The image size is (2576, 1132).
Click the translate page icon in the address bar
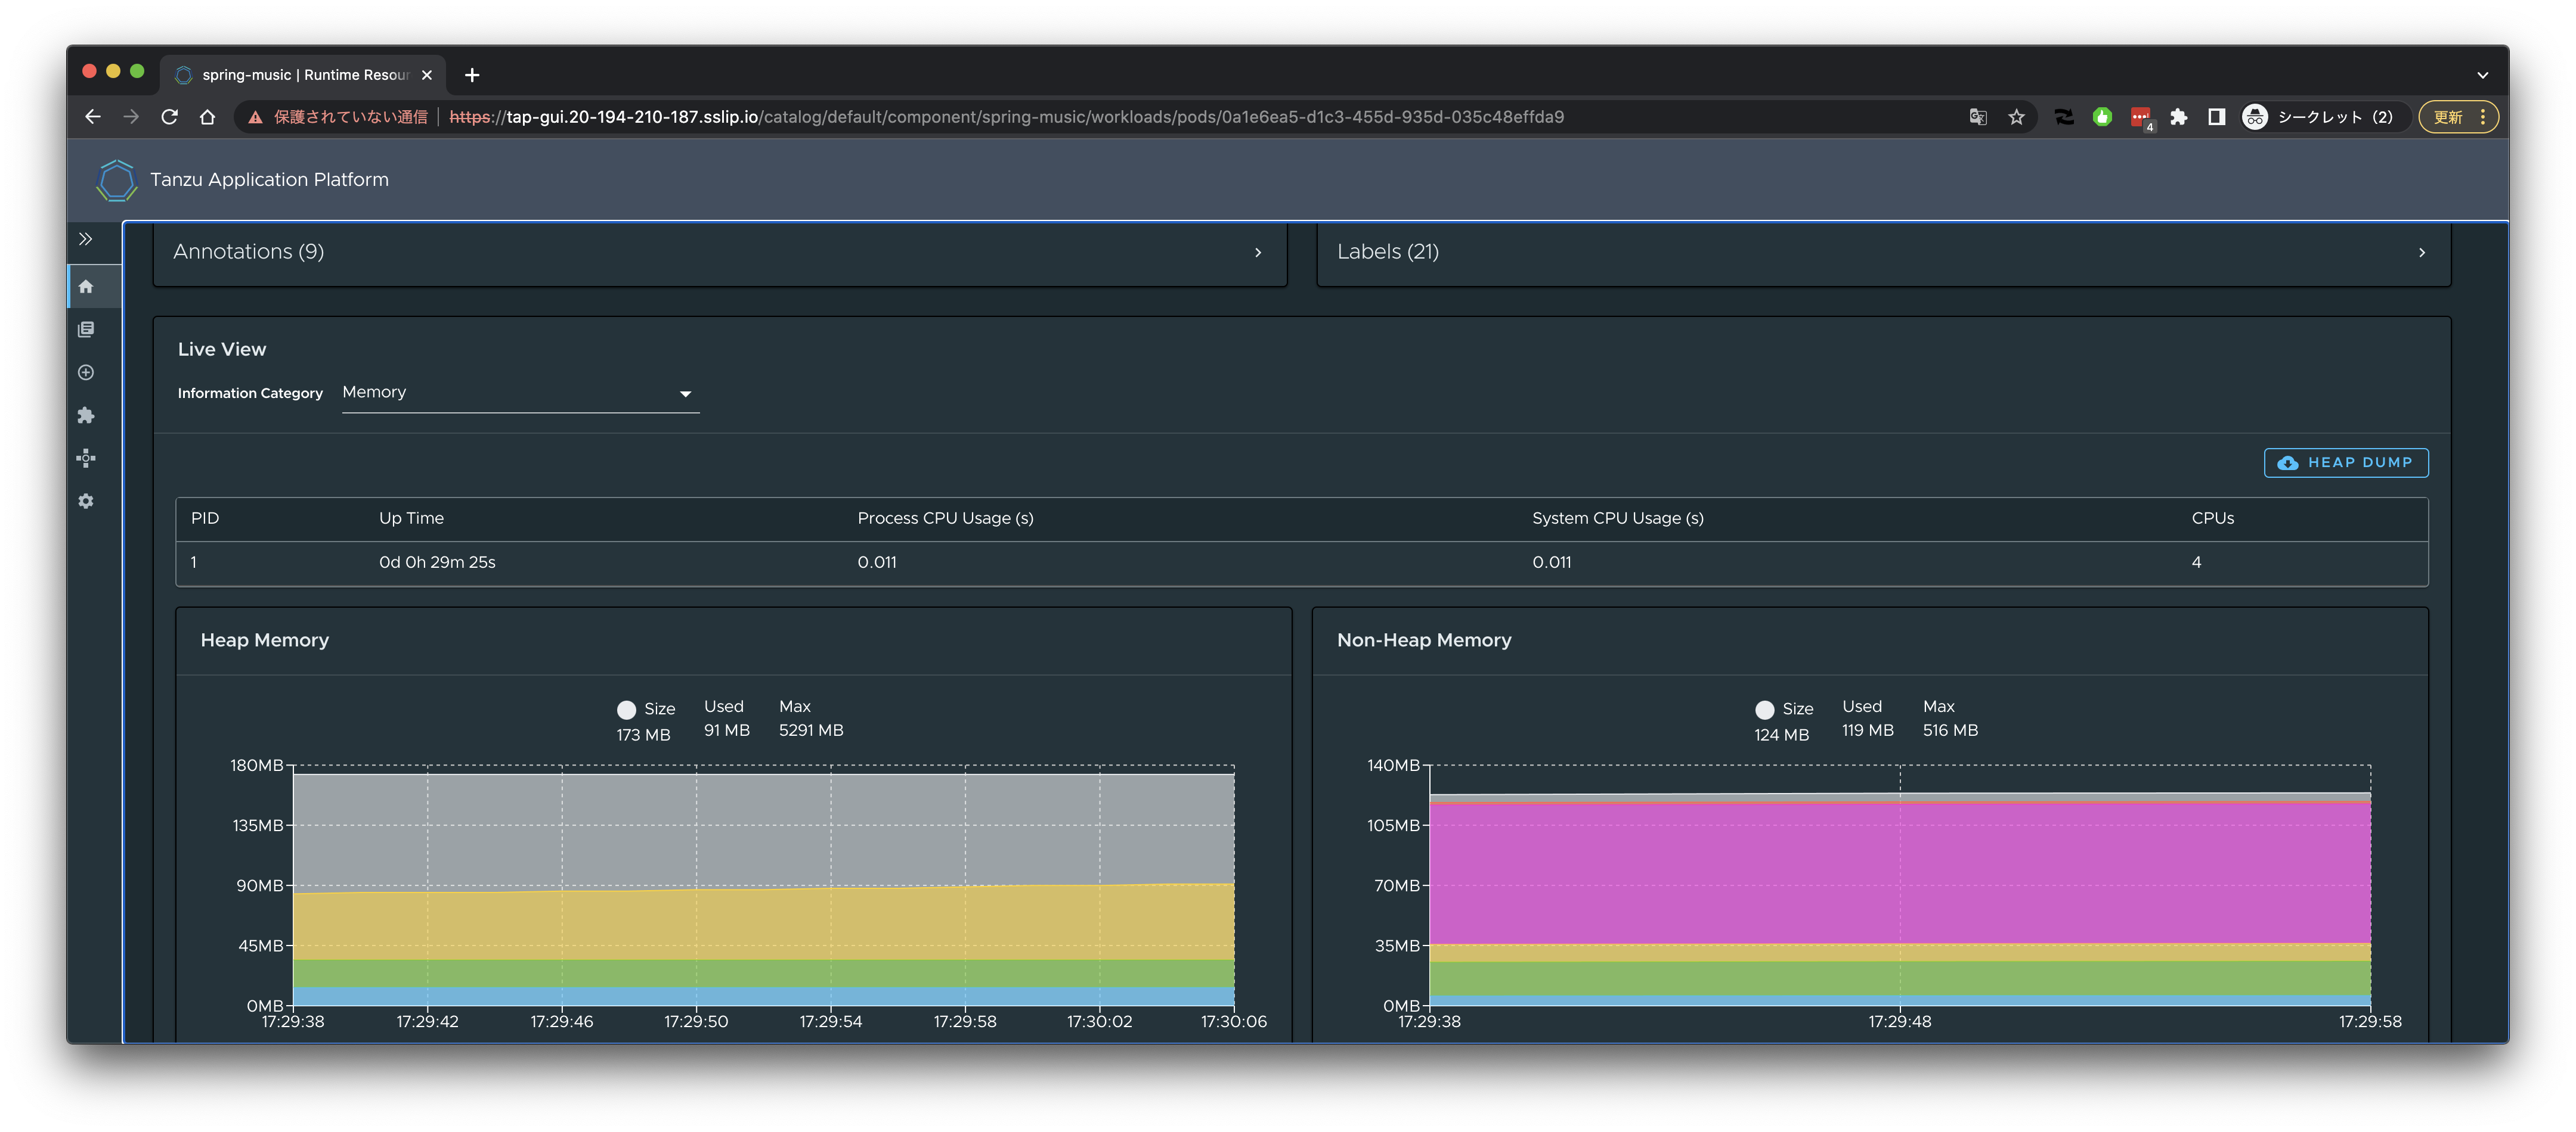click(x=1977, y=117)
